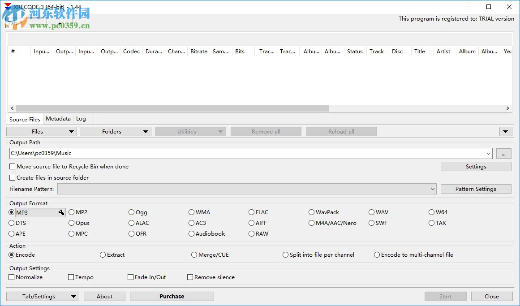Image resolution: width=520 pixels, height=306 pixels.
Task: Click the browse output path ellipsis button
Action: (503, 154)
